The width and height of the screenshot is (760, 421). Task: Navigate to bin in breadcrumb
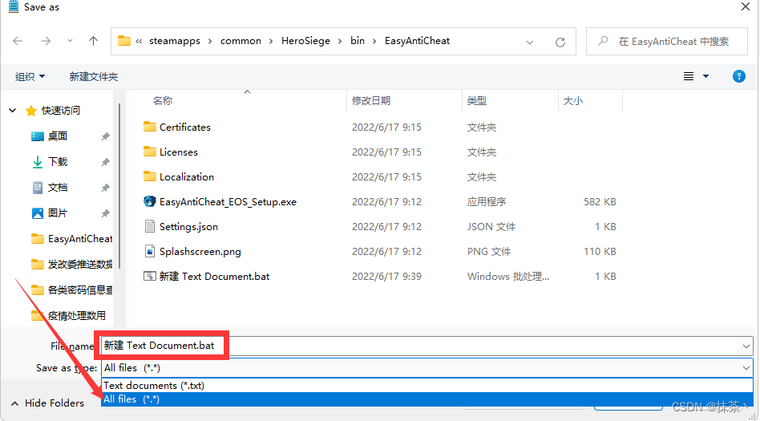point(358,41)
